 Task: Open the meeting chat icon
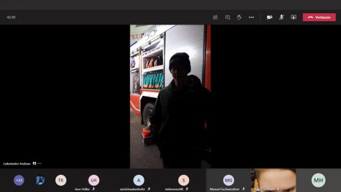coord(228,18)
